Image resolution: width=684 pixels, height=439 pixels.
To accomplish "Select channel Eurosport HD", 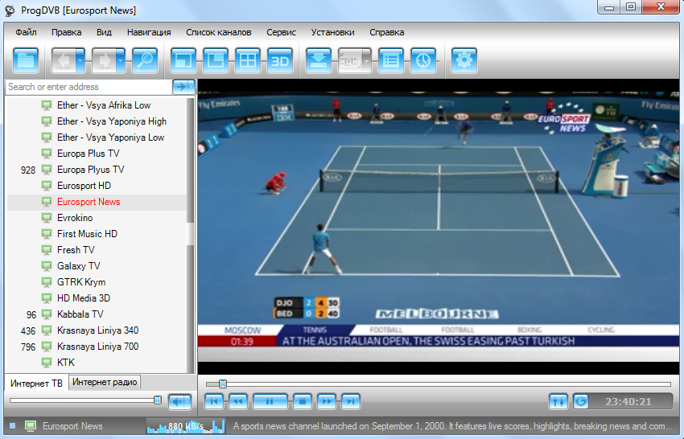I will tap(97, 187).
